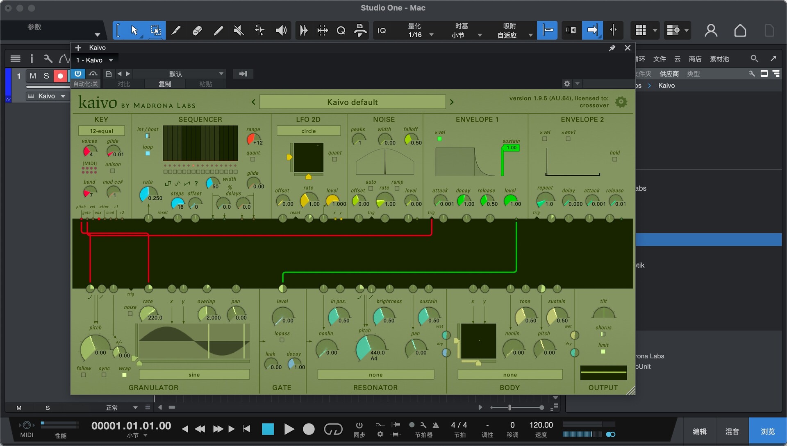Open track list menu icon
Image resolution: width=787 pixels, height=446 pixels.
click(15, 59)
